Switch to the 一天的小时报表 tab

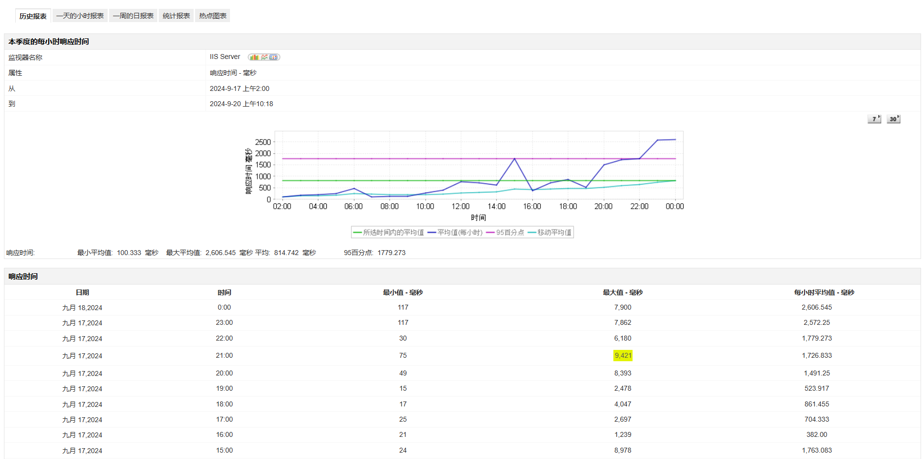(x=80, y=16)
